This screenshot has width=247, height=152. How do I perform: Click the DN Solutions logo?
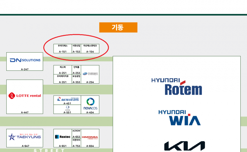pyautogui.click(x=25, y=60)
